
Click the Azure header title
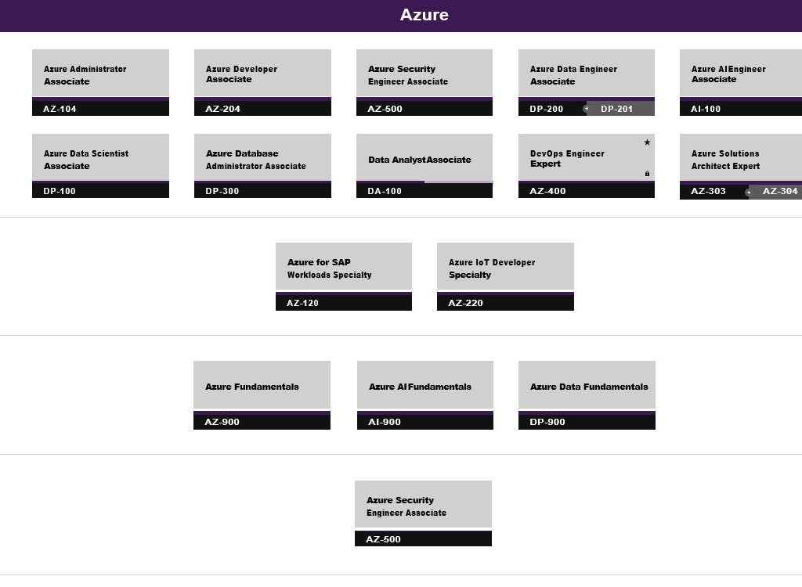424,15
